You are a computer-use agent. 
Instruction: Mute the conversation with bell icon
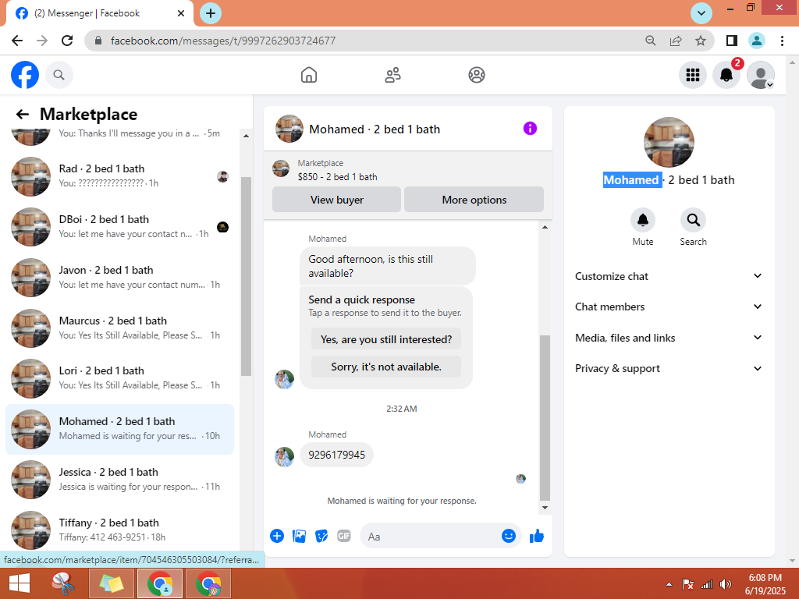tap(643, 220)
